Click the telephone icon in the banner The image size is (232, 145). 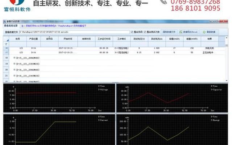click(x=163, y=2)
